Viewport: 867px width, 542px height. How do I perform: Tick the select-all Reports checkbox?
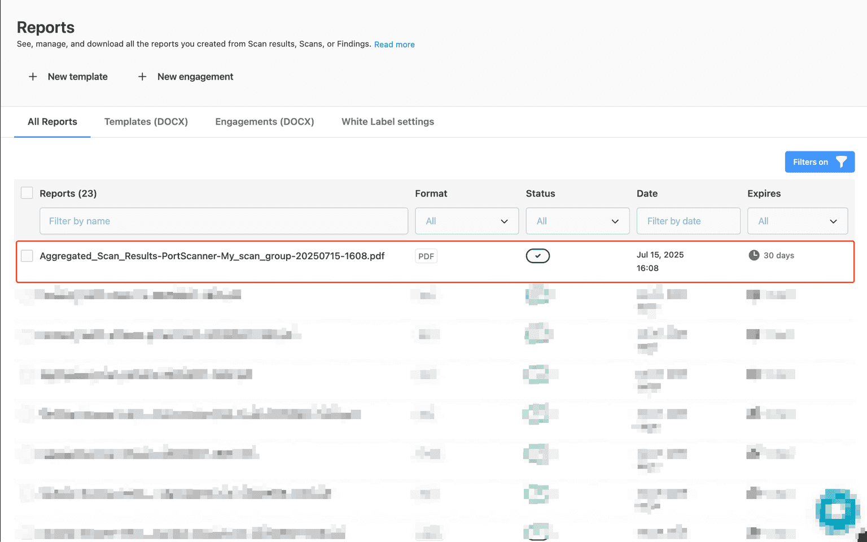(27, 193)
